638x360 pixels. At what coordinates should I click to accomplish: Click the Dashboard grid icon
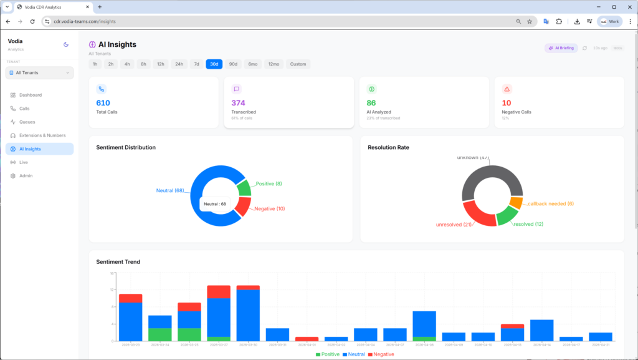tap(13, 95)
